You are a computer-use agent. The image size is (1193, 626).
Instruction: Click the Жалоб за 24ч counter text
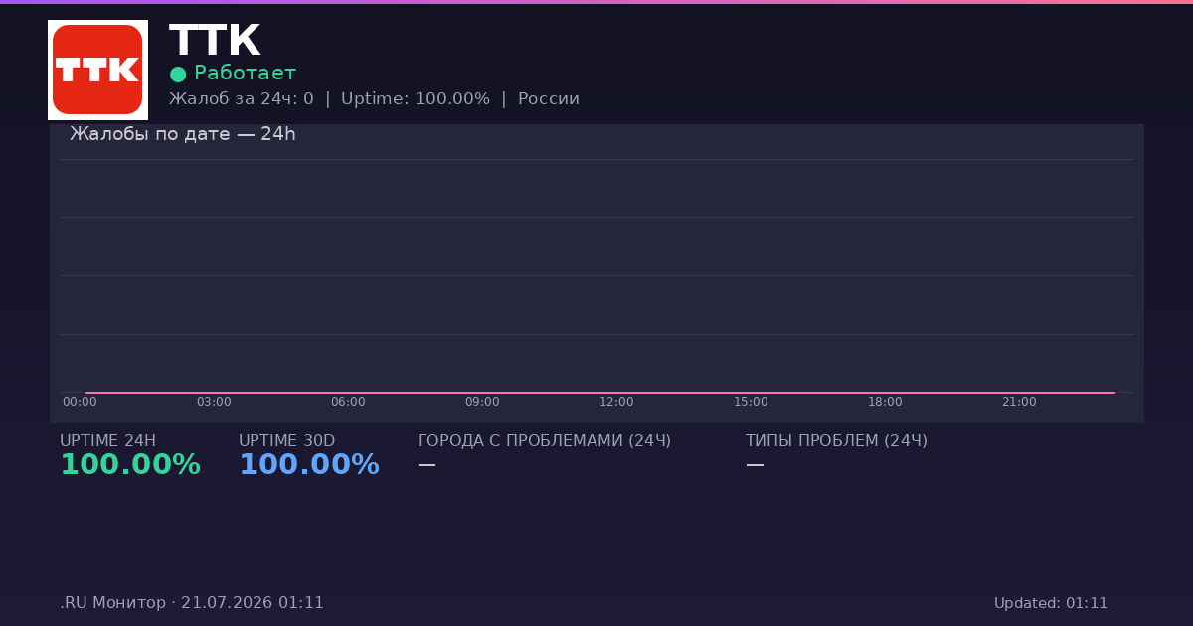[242, 99]
